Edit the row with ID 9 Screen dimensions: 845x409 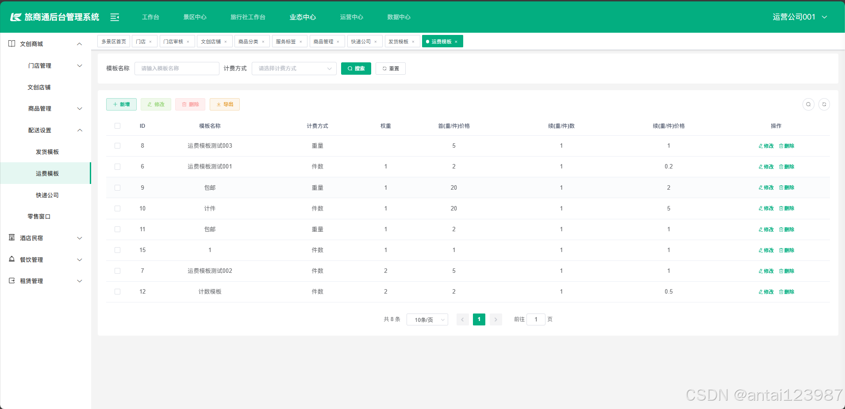coord(766,187)
